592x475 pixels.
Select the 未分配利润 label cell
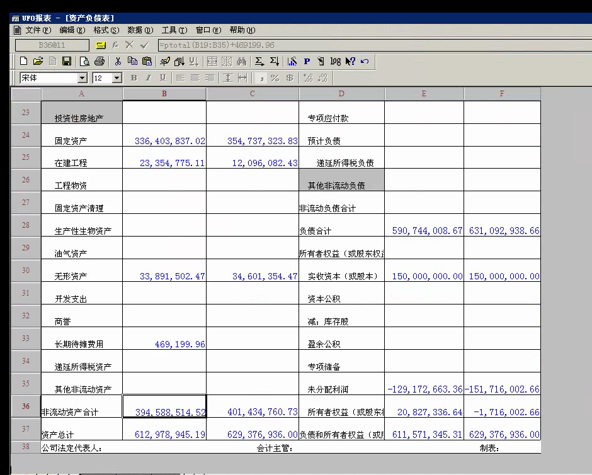[x=341, y=384]
